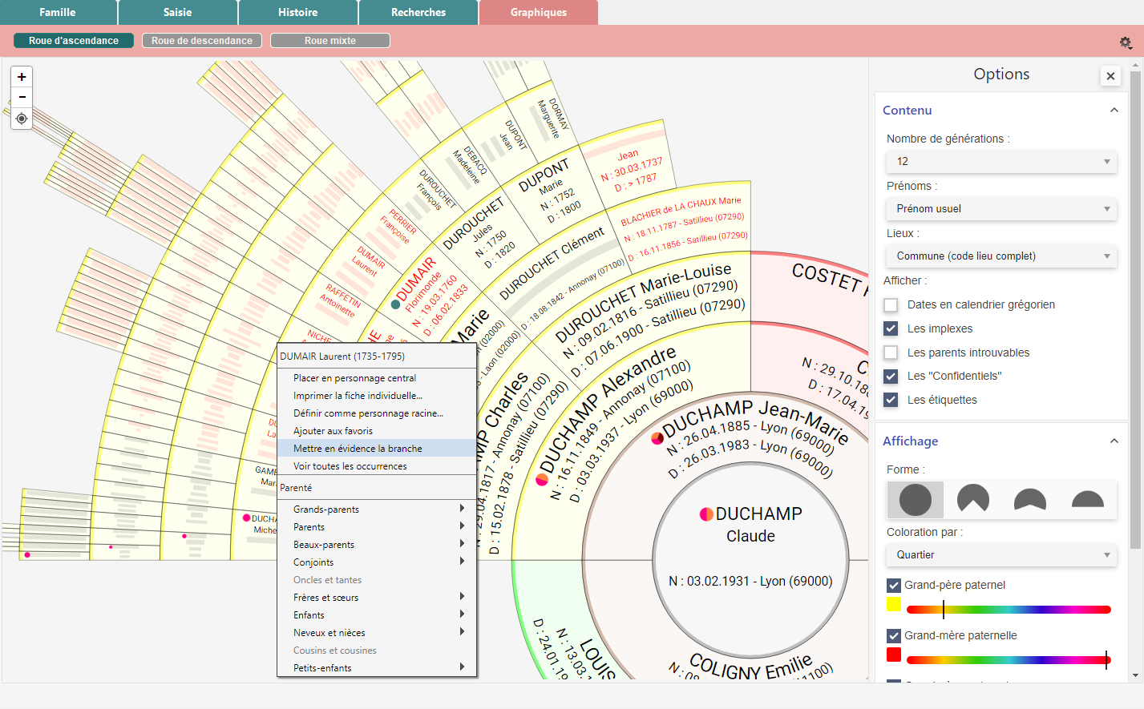Expand Frères et sœurs submenu
The height and width of the screenshot is (709, 1144).
377,598
